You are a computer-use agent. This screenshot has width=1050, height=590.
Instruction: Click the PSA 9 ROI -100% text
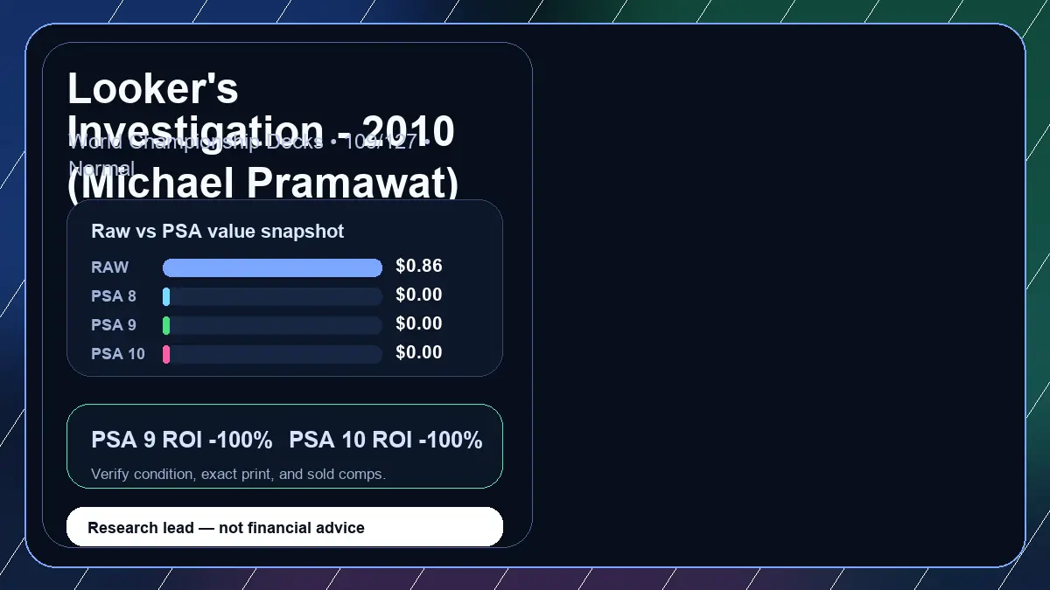click(182, 440)
